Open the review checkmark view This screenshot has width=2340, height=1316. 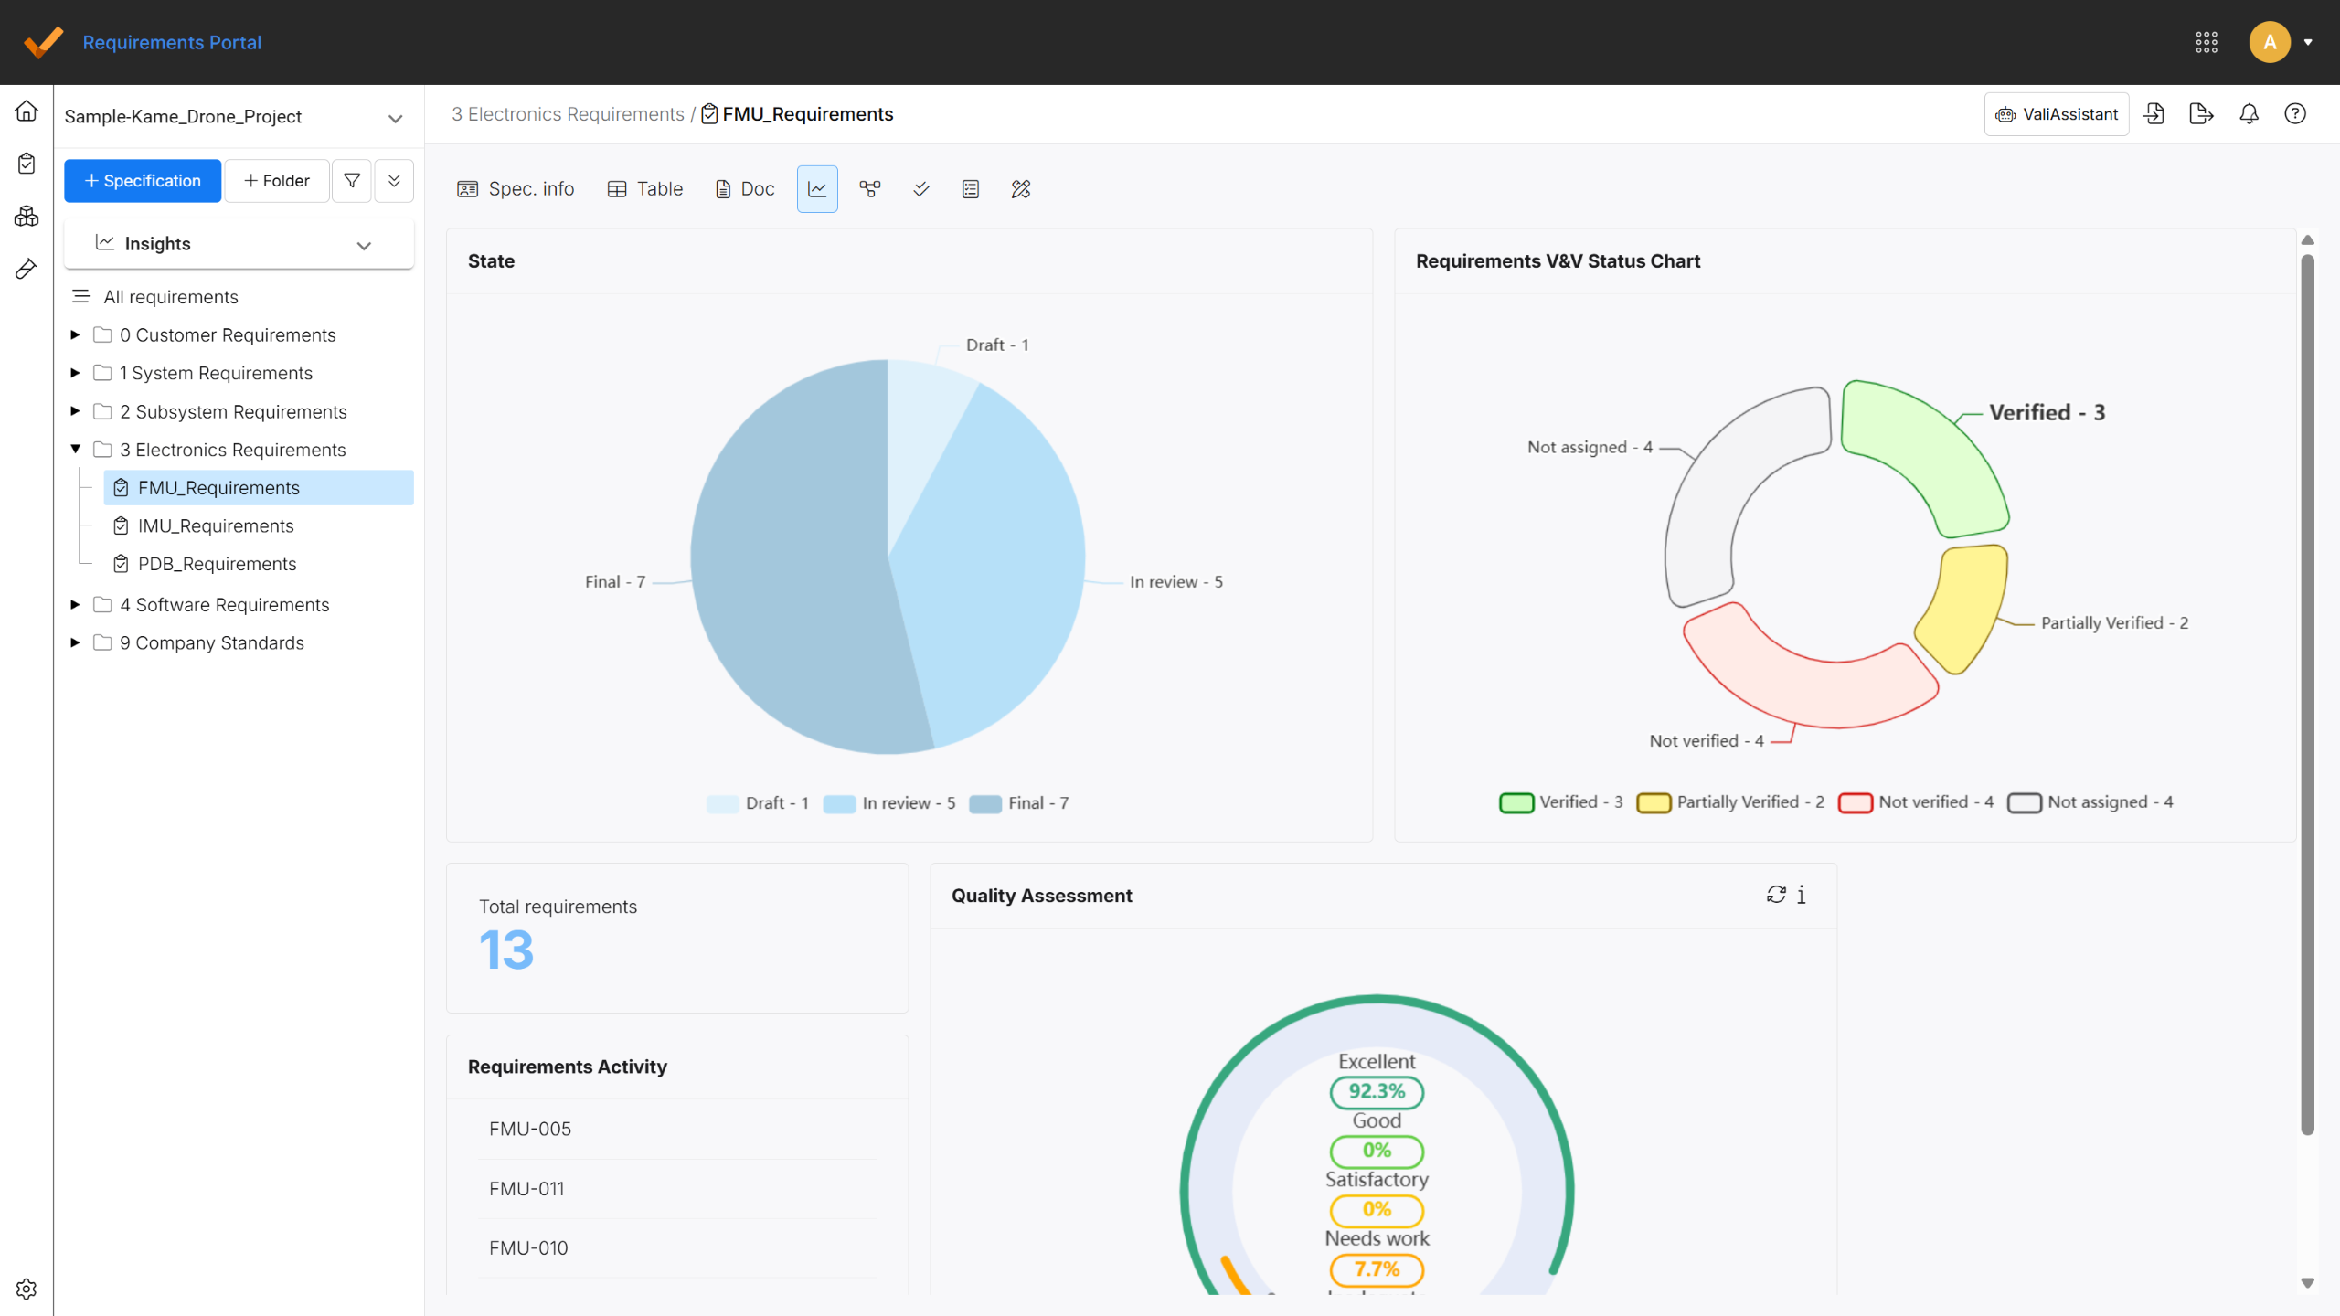click(x=920, y=189)
